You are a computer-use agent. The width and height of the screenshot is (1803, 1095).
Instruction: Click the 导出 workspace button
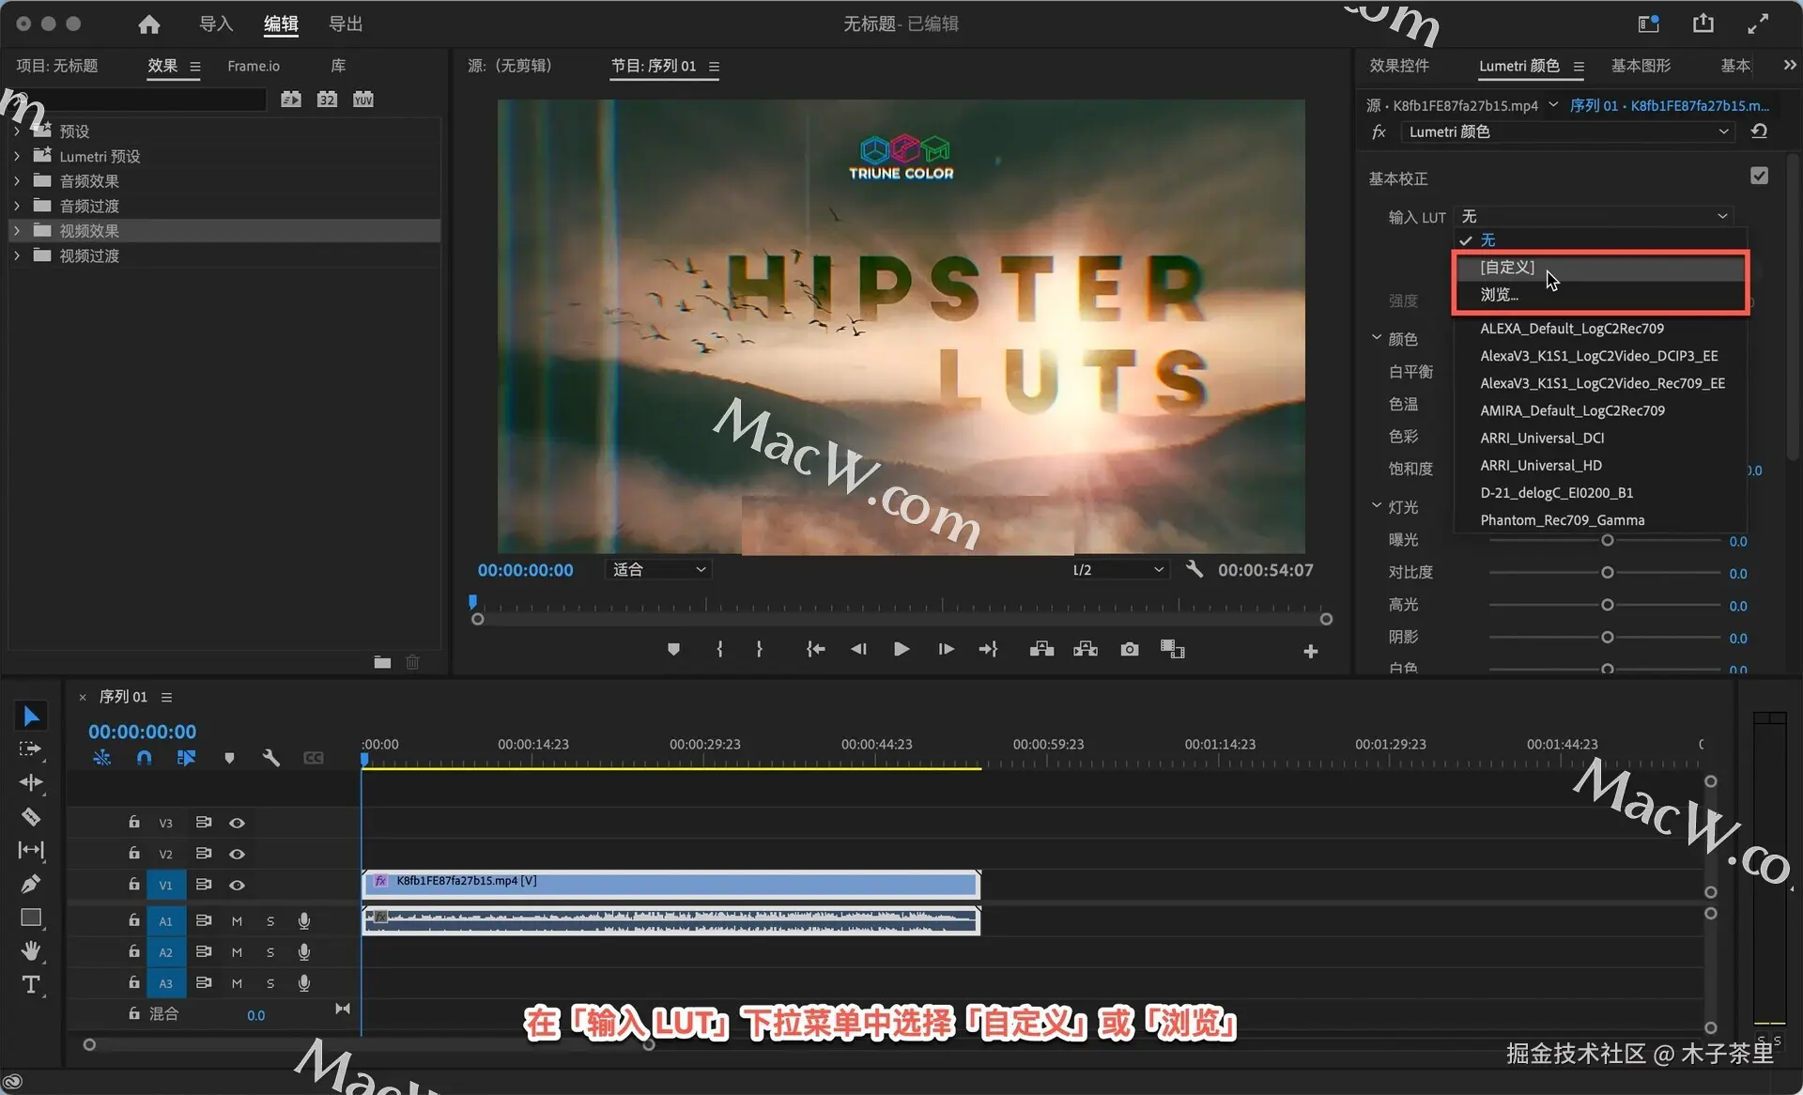[x=345, y=24]
